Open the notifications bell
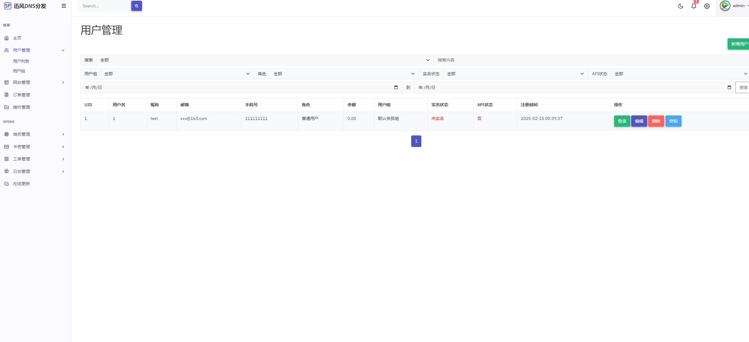 pyautogui.click(x=694, y=6)
